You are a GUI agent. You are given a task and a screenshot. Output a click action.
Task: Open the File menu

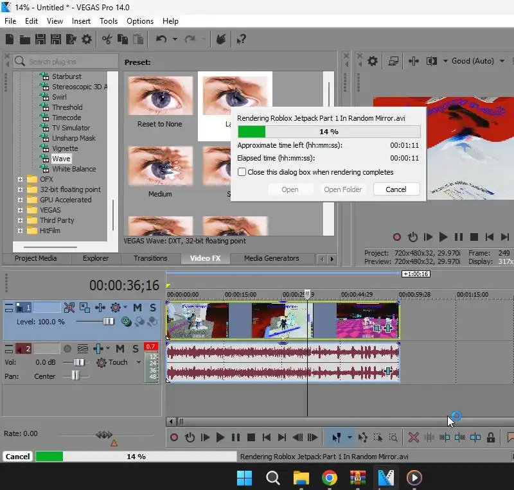click(10, 21)
